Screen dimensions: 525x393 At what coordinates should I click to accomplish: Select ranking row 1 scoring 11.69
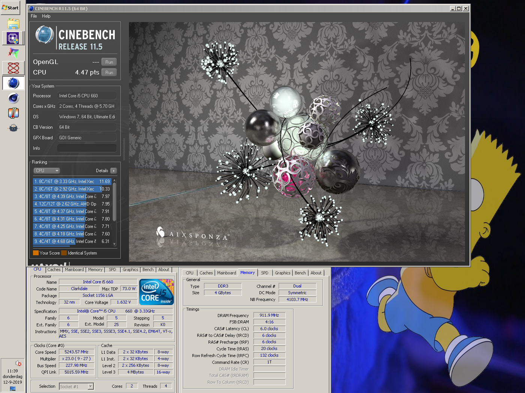pyautogui.click(x=72, y=182)
